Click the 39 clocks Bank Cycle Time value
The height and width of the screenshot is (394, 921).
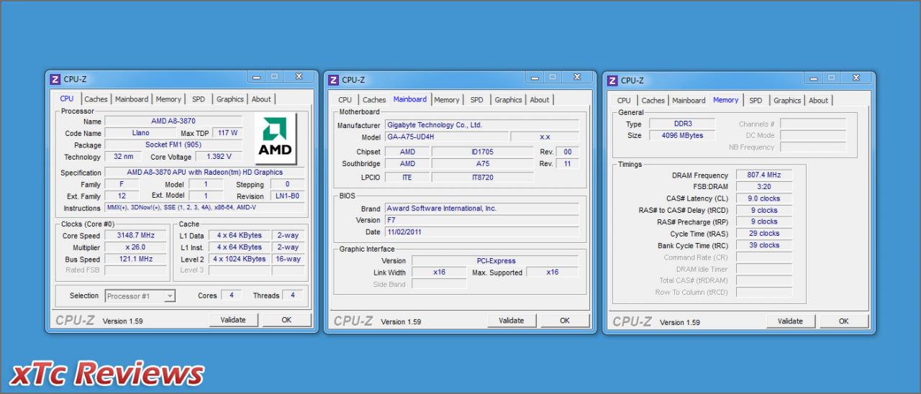(764, 245)
